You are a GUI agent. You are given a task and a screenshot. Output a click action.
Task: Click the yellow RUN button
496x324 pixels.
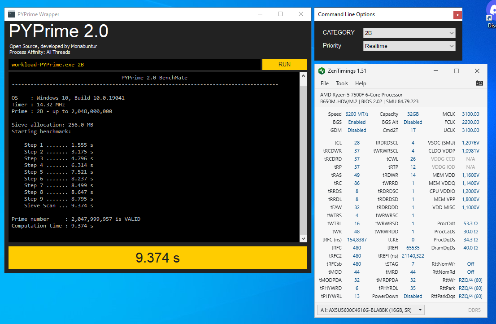284,64
